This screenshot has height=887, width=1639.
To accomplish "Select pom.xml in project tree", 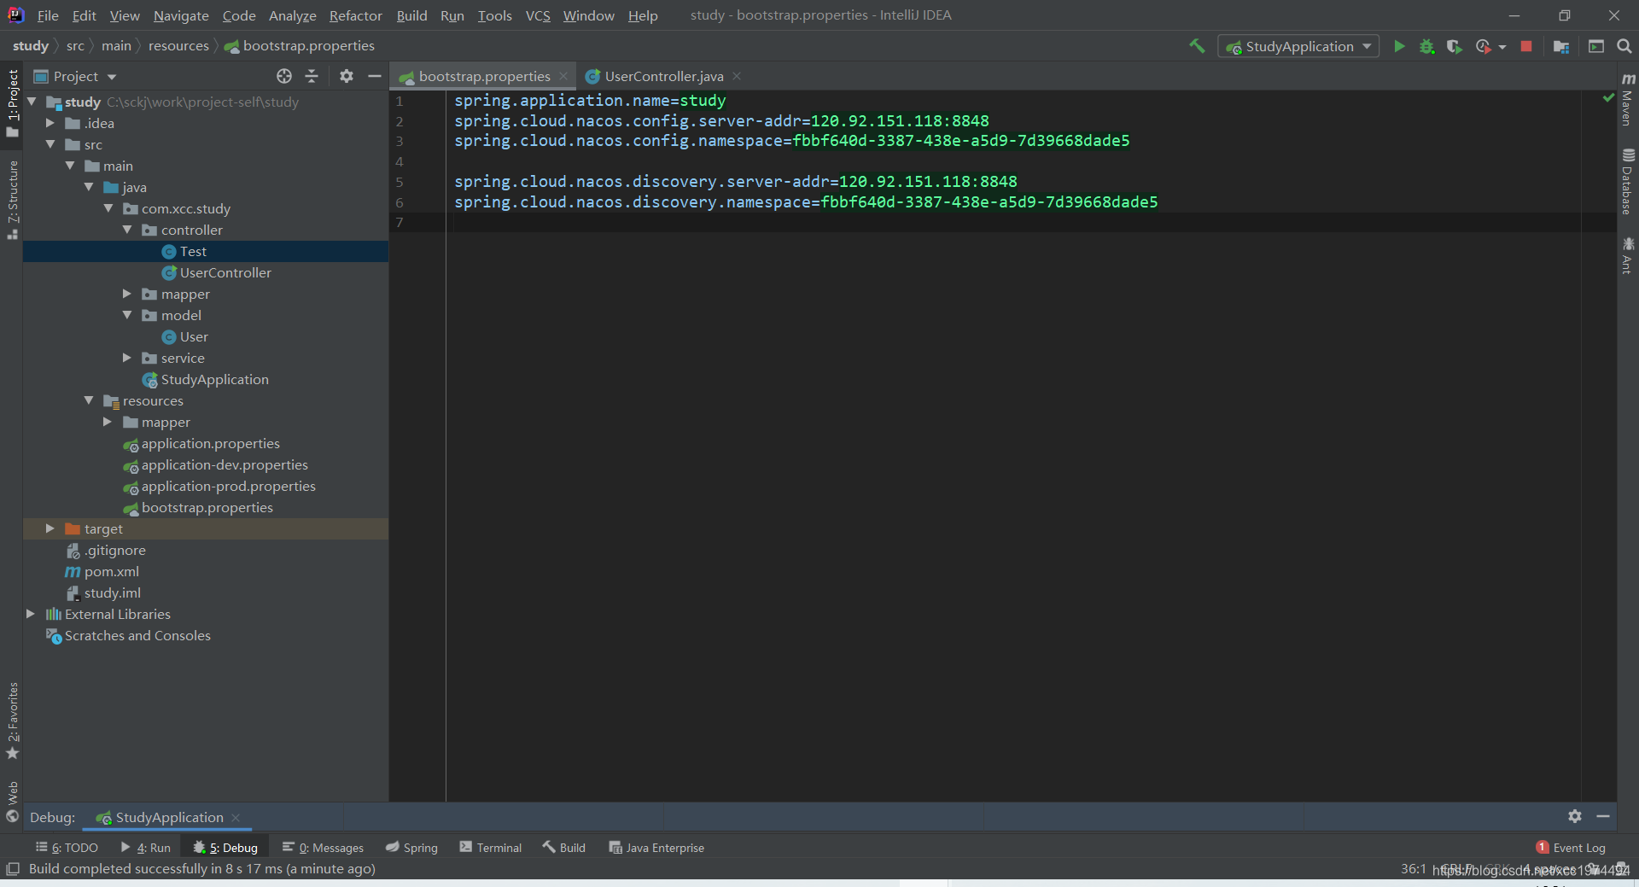I will coord(111,571).
